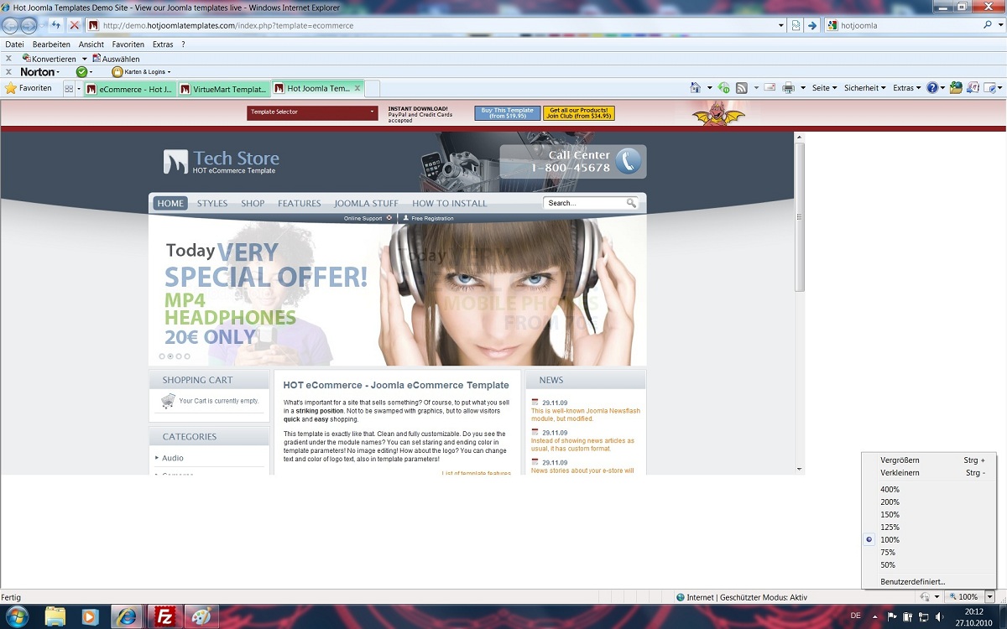
Task: Open the Datei menu
Action: pyautogui.click(x=14, y=44)
